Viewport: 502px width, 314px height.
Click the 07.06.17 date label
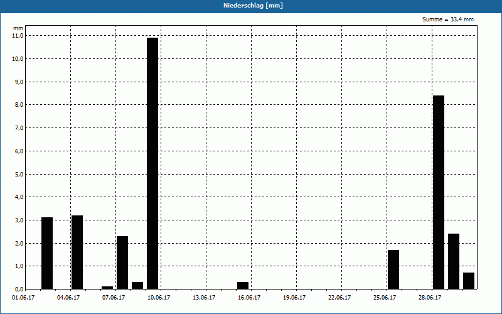[x=114, y=298]
